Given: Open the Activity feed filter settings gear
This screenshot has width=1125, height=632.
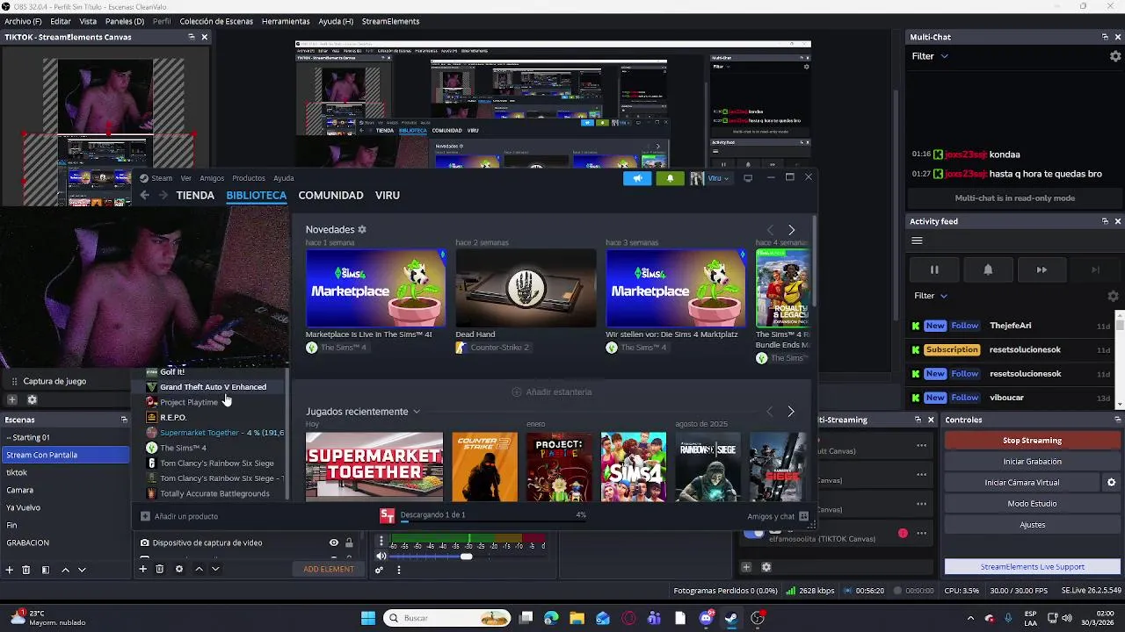Looking at the screenshot, I should point(1113,296).
